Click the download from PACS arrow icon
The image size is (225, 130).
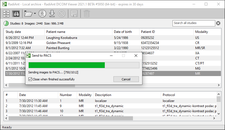click(52, 13)
